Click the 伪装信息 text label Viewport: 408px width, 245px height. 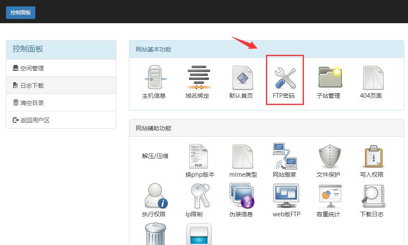point(241,214)
